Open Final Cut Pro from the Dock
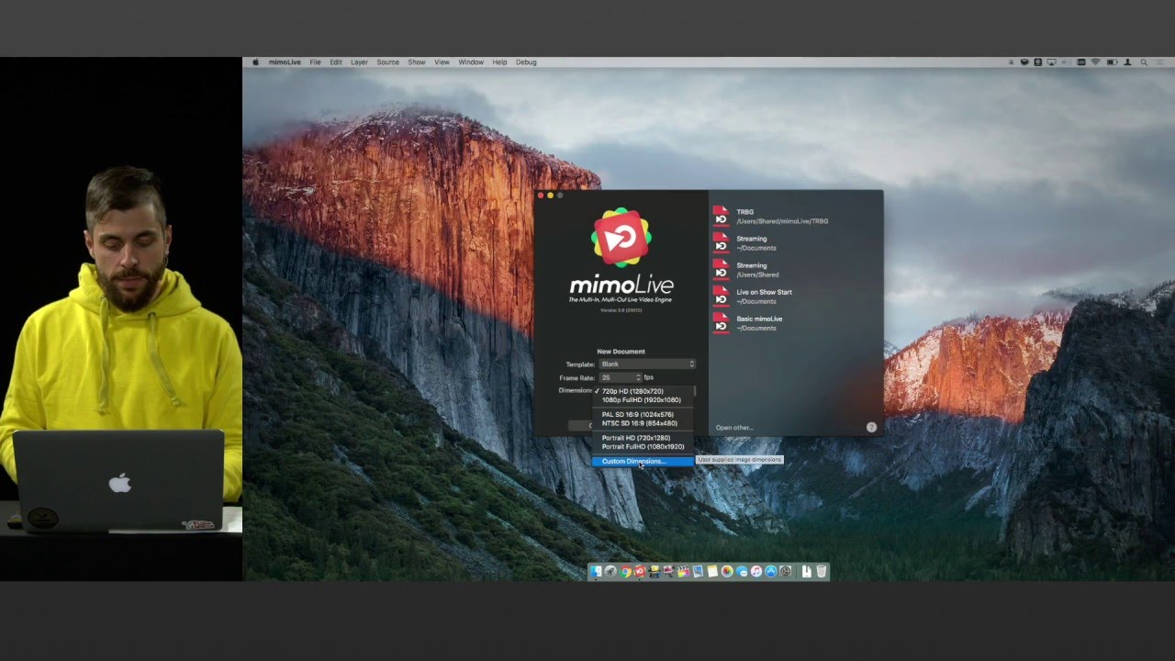Viewport: 1175px width, 661px height. (684, 571)
